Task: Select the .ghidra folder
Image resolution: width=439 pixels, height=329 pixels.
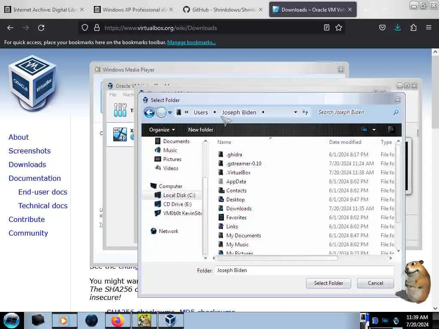Action: pyautogui.click(x=234, y=154)
